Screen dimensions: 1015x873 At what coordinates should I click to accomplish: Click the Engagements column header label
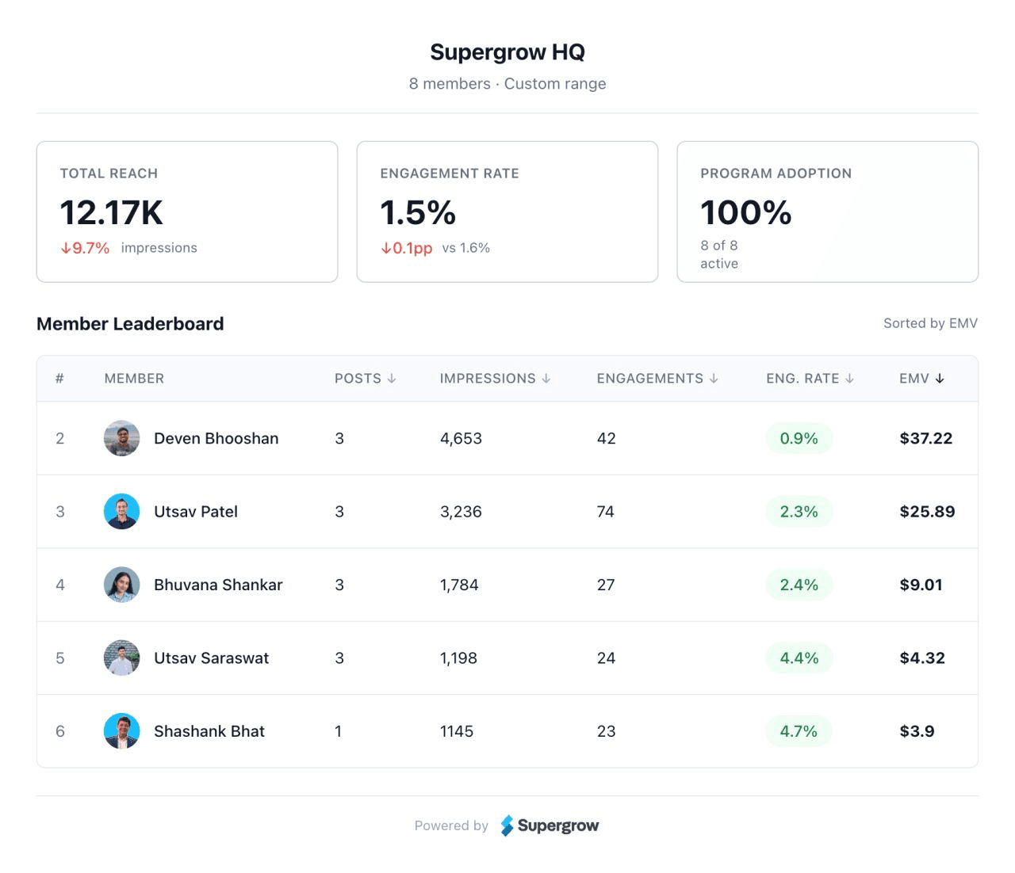[650, 379]
